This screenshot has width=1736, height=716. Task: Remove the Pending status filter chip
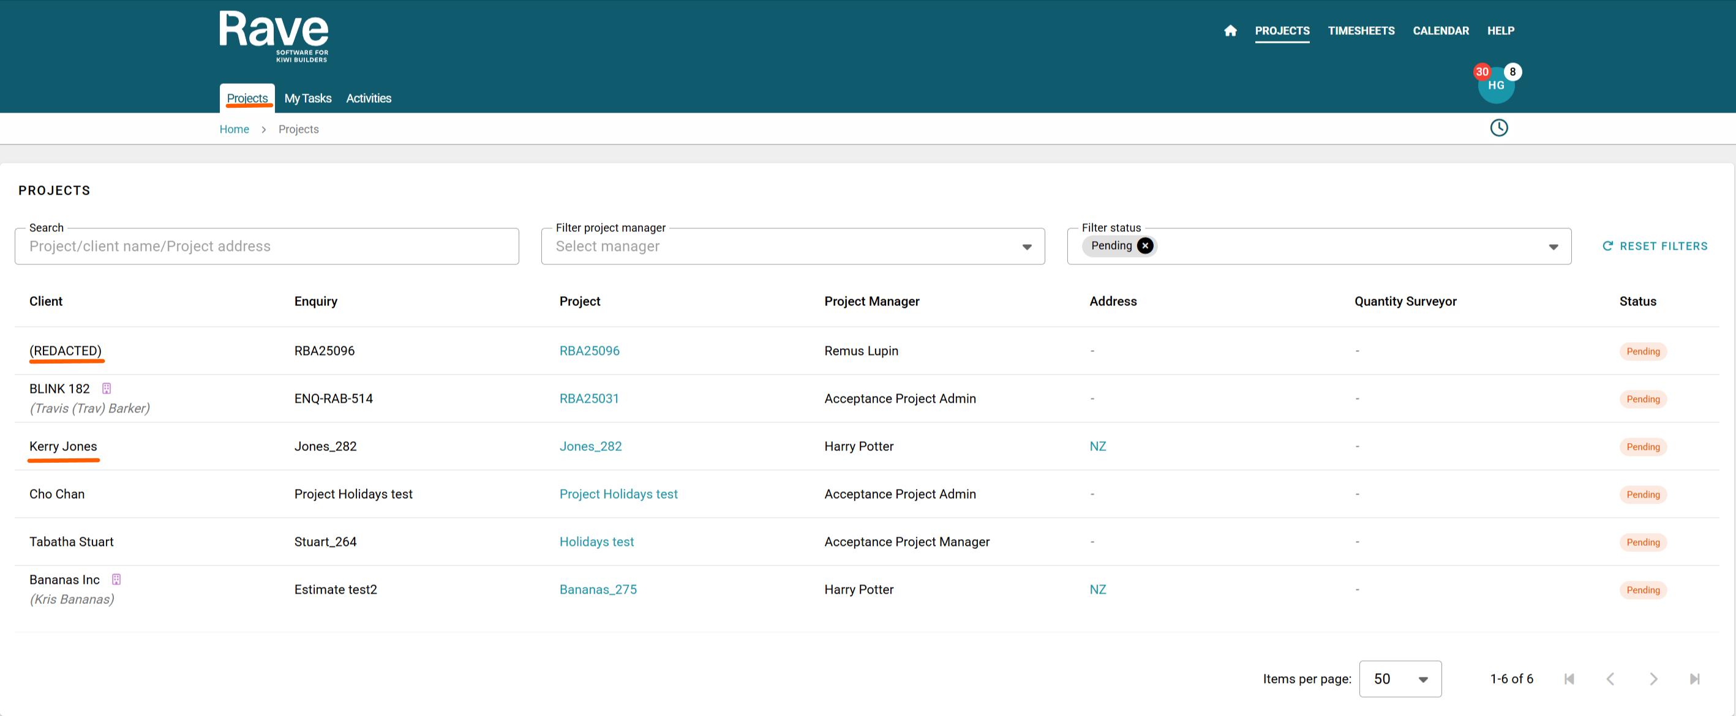(1144, 246)
